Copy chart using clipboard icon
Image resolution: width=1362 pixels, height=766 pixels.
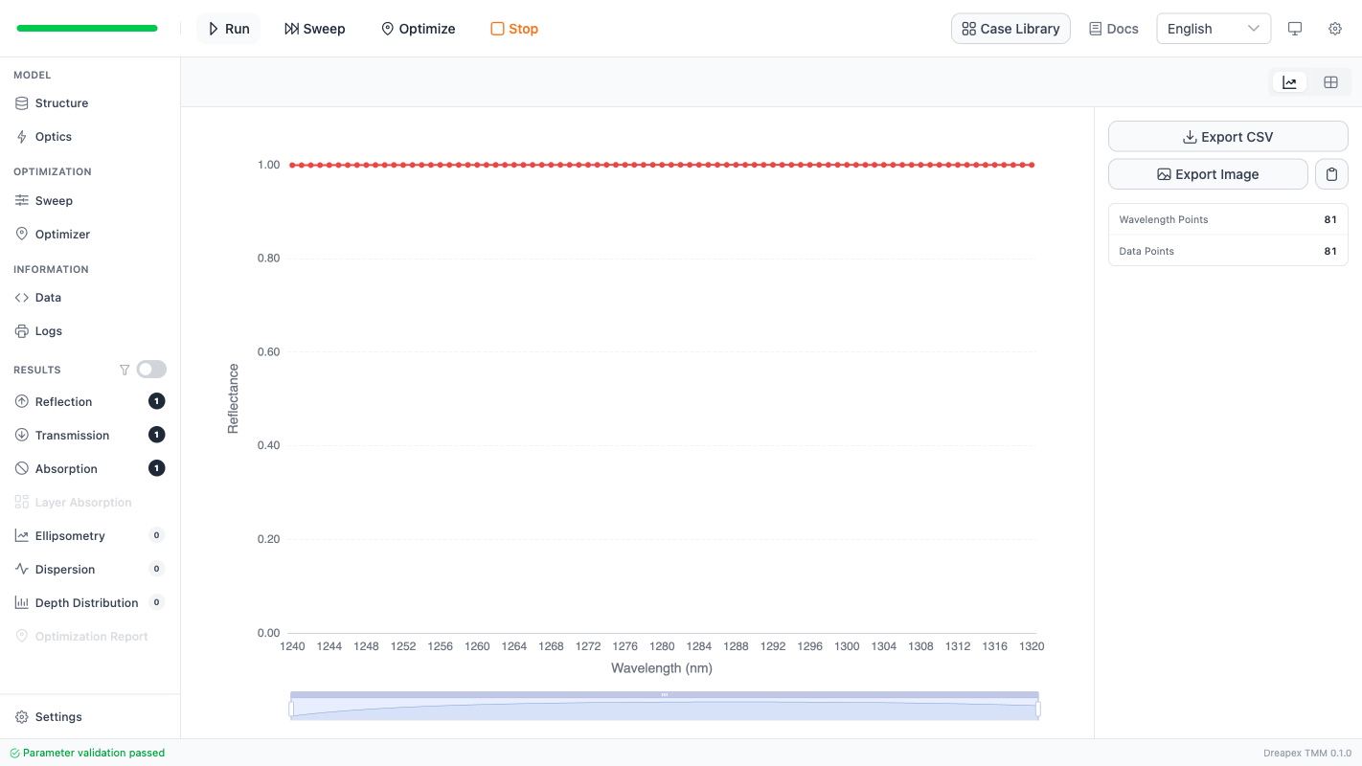pos(1331,174)
